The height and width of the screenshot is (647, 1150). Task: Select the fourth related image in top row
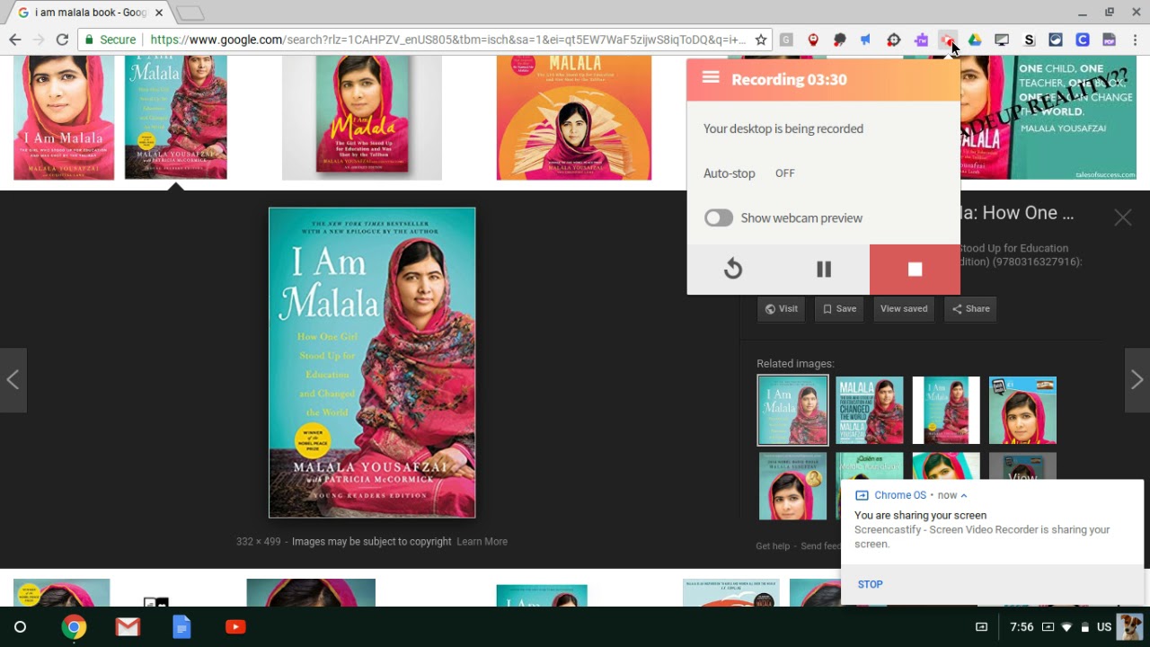1022,411
